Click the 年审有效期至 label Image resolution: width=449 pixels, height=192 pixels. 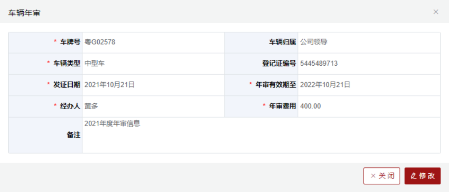[276, 85]
